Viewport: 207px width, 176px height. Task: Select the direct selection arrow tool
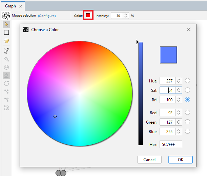pyautogui.click(x=6, y=24)
